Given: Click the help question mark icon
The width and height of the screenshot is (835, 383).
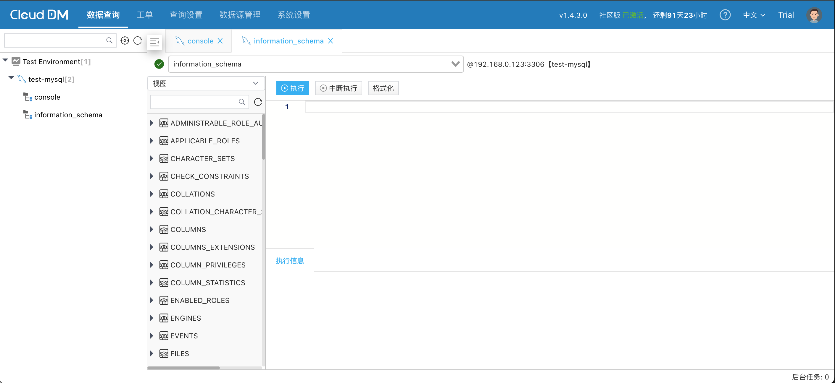Looking at the screenshot, I should pos(725,15).
